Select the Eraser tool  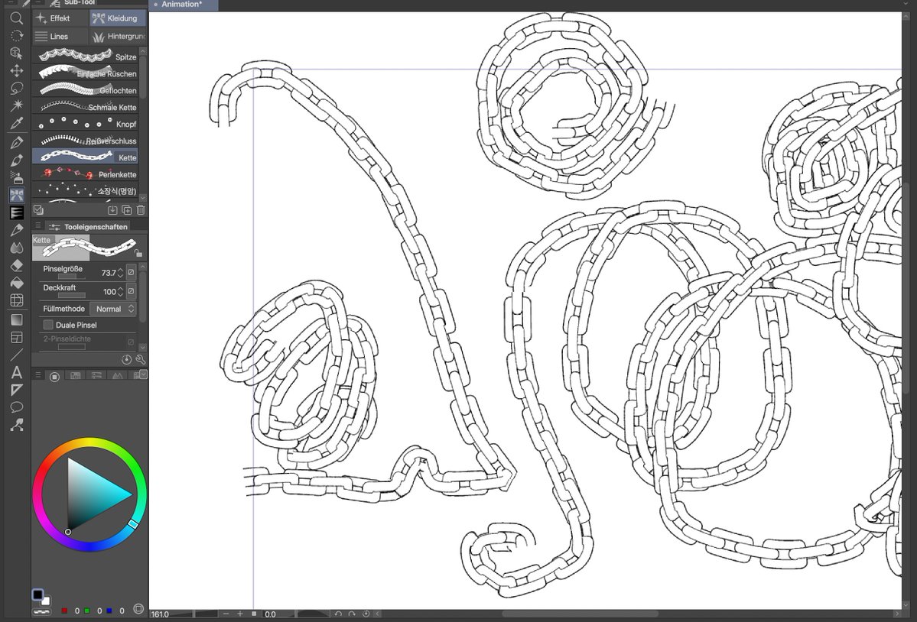pos(16,266)
